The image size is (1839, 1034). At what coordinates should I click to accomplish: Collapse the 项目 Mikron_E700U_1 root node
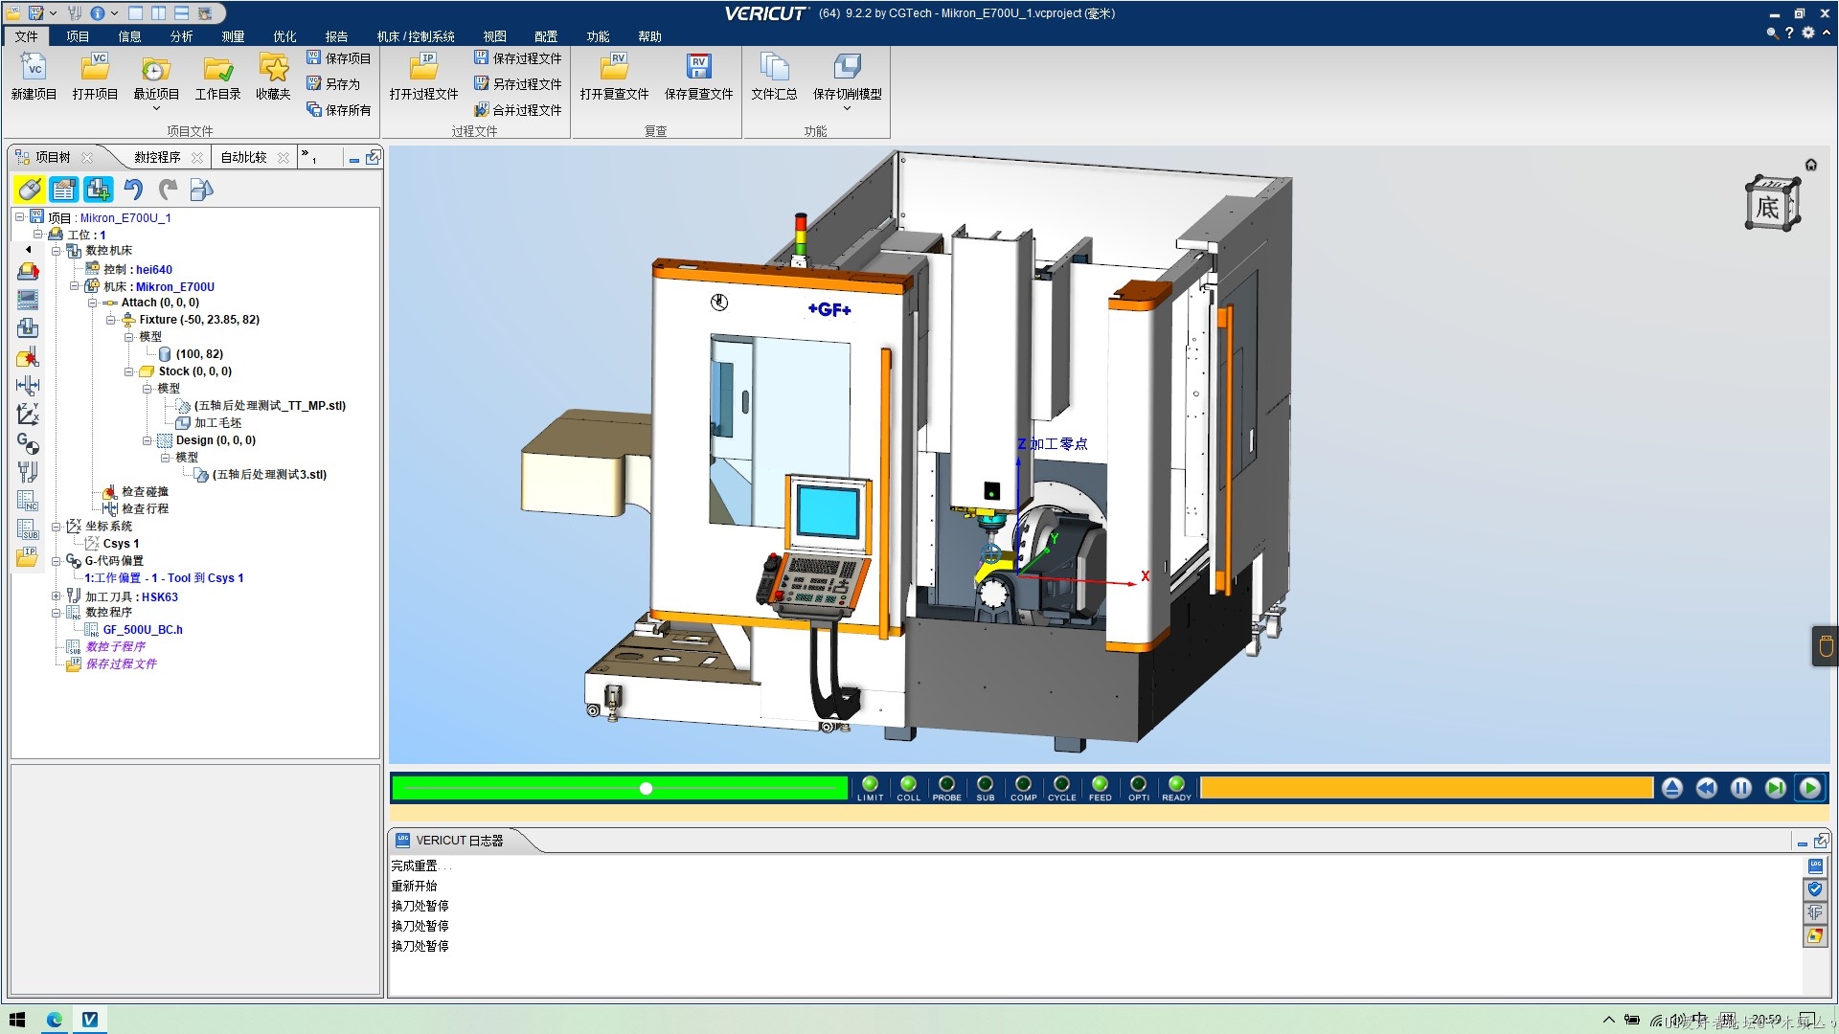click(x=19, y=217)
